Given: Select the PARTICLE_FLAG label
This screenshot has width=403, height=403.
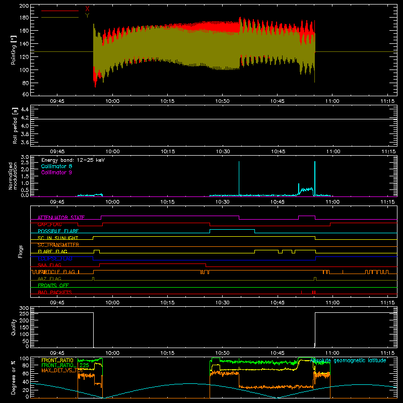Looking at the screenshot, I should tap(56, 272).
